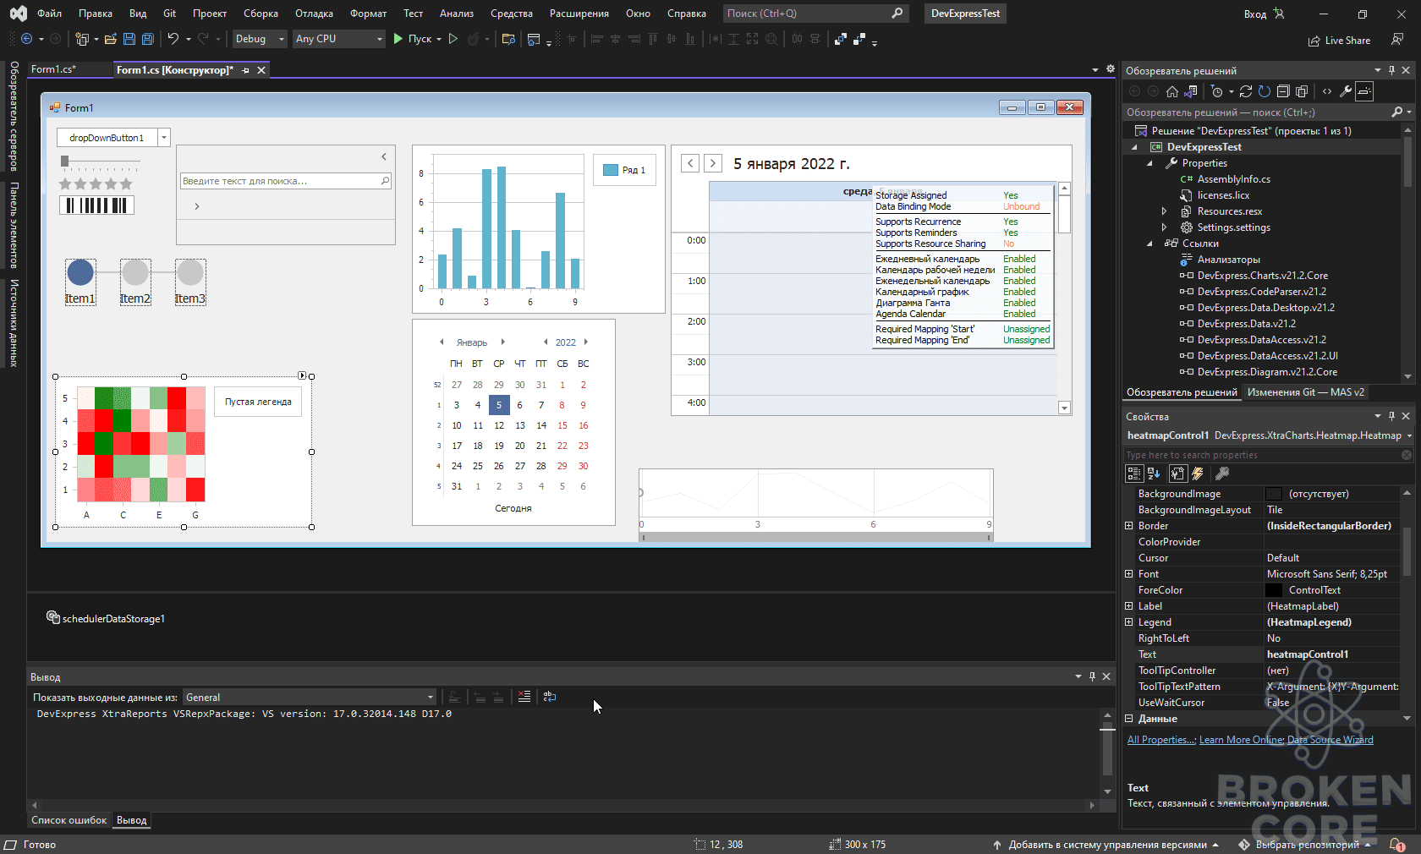Screen dimensions: 1421x854
Task: Switch to the Список ошибок tab
Action: [x=69, y=820]
